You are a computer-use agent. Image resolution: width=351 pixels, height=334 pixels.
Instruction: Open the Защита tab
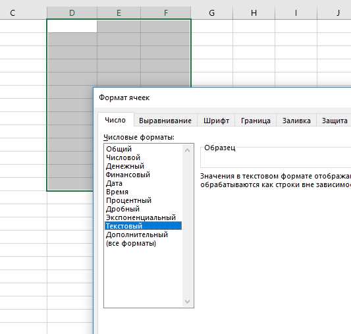335,121
